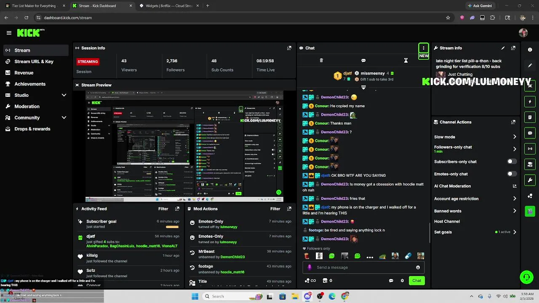Screen dimensions: 539x303
Task: Switch to the Widgets BotRix browser tab
Action: (168, 6)
